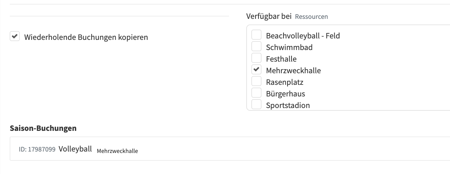Click the Wiederholende Buchungen kopieren label text
The height and width of the screenshot is (174, 450).
pyautogui.click(x=86, y=37)
